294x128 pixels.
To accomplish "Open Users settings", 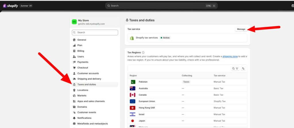I will [x=95, y=57].
